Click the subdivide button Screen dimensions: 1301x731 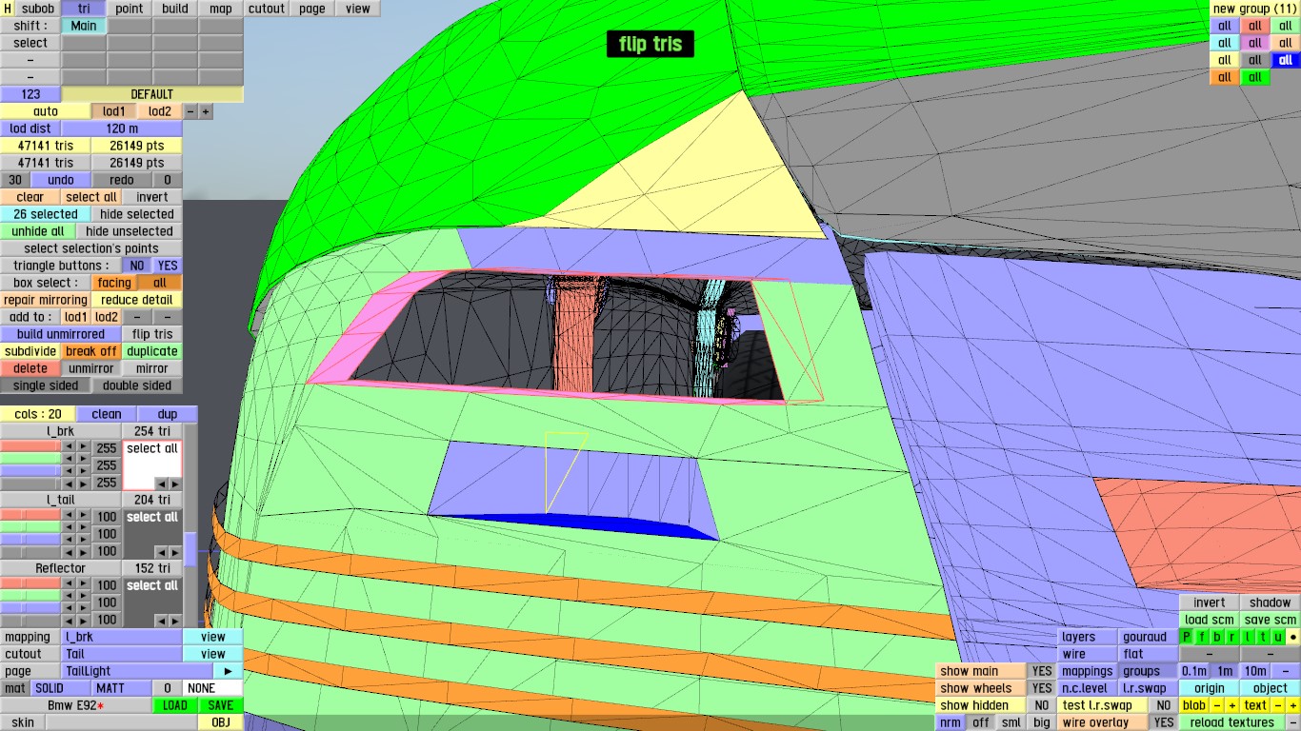pyautogui.click(x=30, y=351)
